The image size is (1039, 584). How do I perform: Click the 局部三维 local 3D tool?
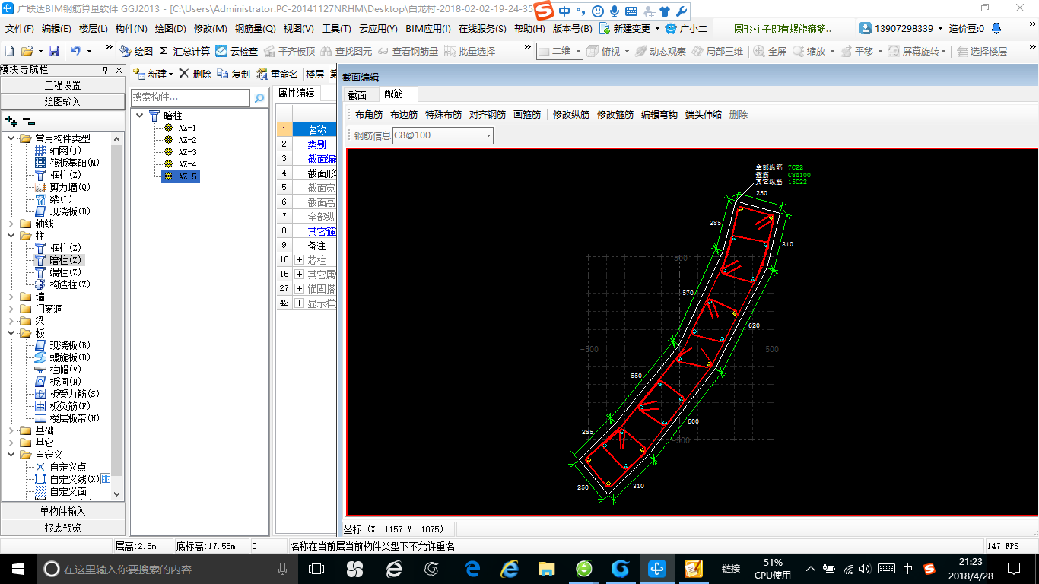click(x=717, y=51)
